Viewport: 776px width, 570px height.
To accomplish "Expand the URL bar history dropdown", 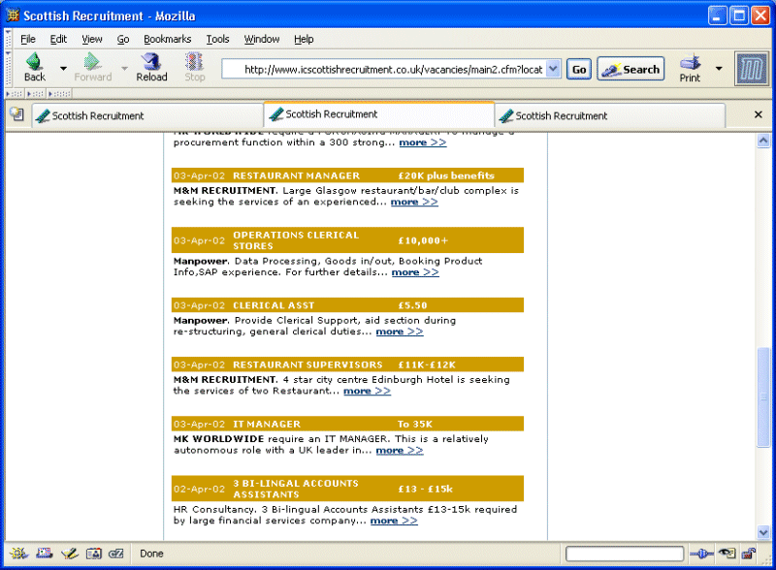I will pos(553,69).
